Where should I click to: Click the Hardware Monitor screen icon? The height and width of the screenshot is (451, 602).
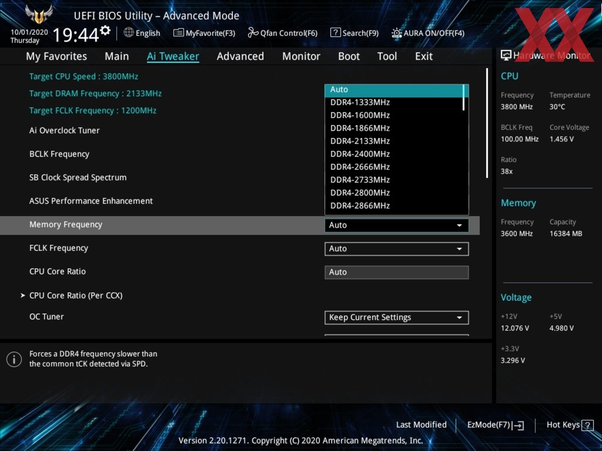[506, 55]
